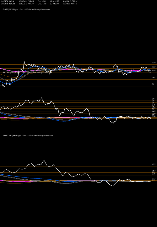Click the Day Vol: 1.08 M text

(70, 4)
